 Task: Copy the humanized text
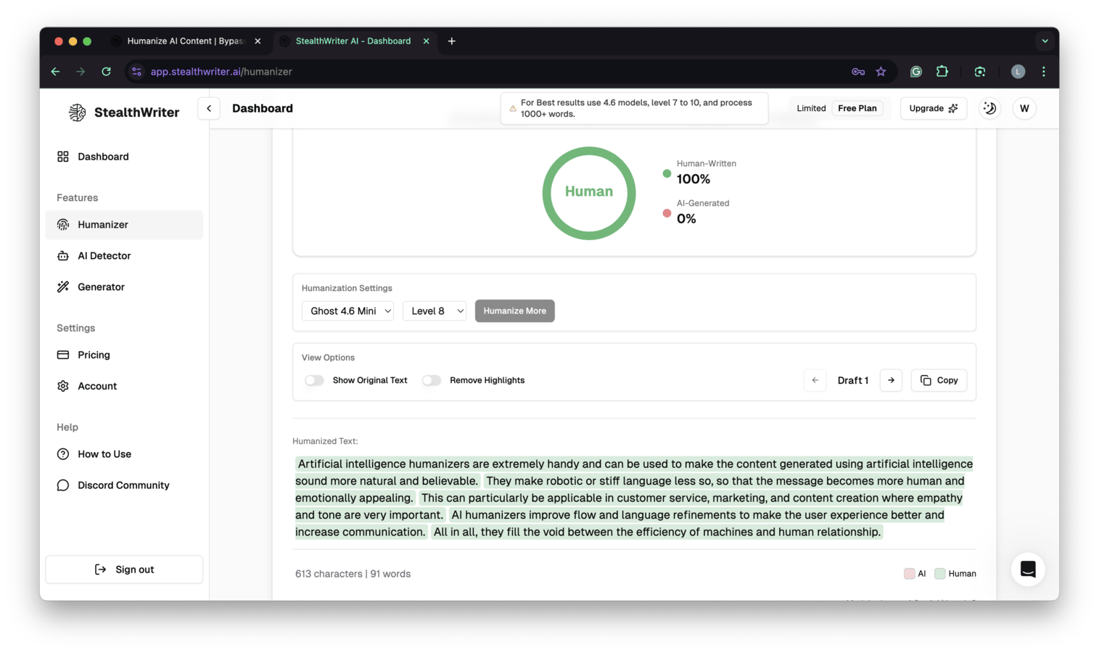click(939, 380)
